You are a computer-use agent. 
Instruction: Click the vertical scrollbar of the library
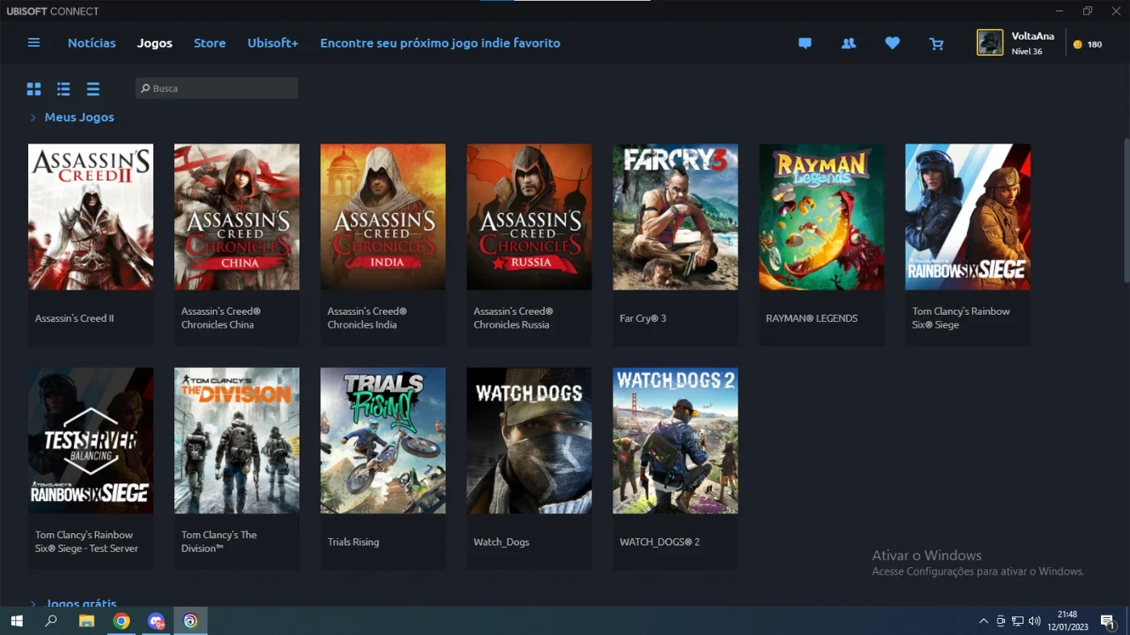(x=1127, y=210)
